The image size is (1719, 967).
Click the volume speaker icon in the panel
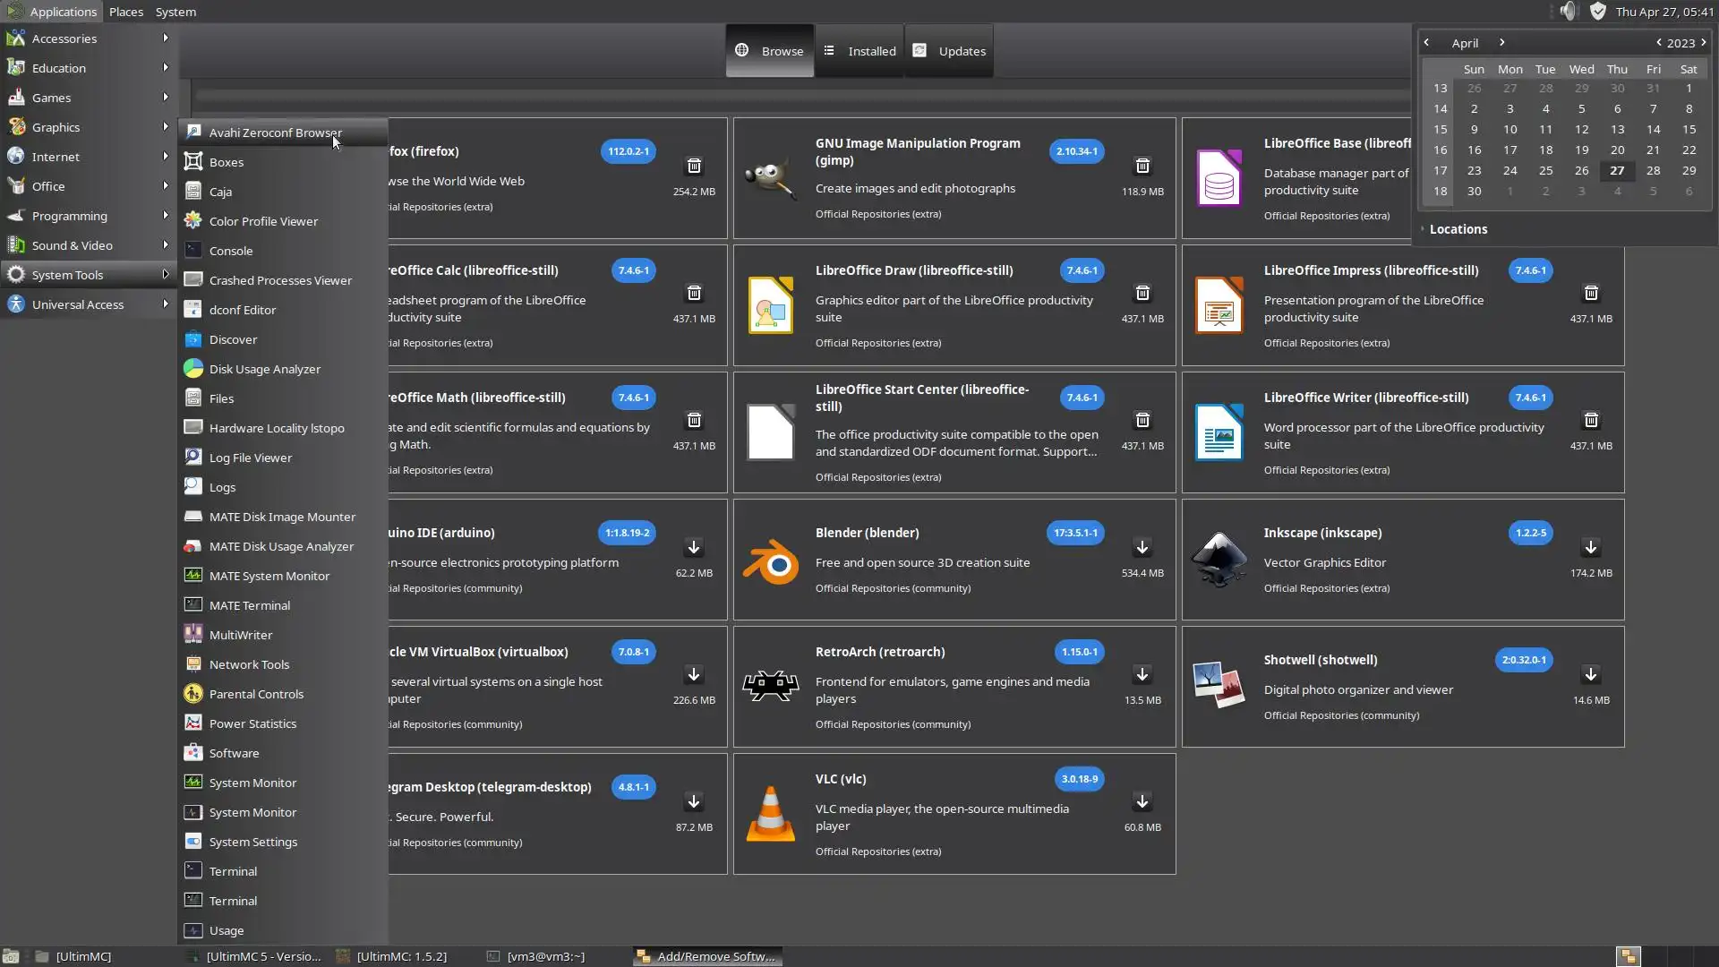pyautogui.click(x=1568, y=12)
